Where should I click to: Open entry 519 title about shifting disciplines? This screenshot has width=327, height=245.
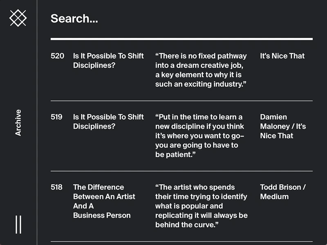[108, 121]
